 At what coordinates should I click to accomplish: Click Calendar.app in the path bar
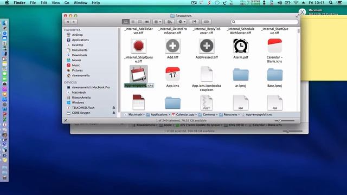coord(183,114)
